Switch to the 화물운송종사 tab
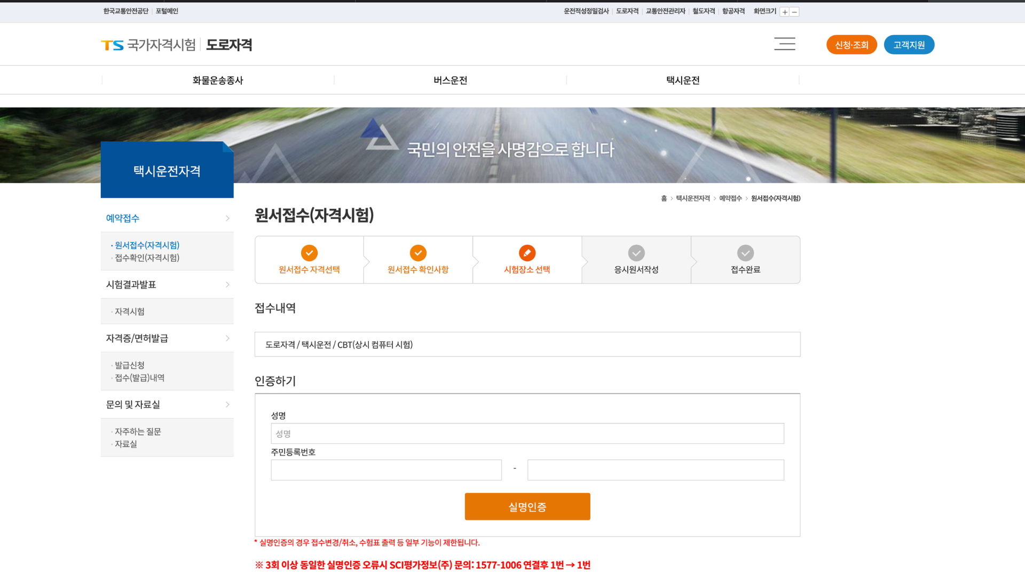The image size is (1025, 576). [x=218, y=80]
